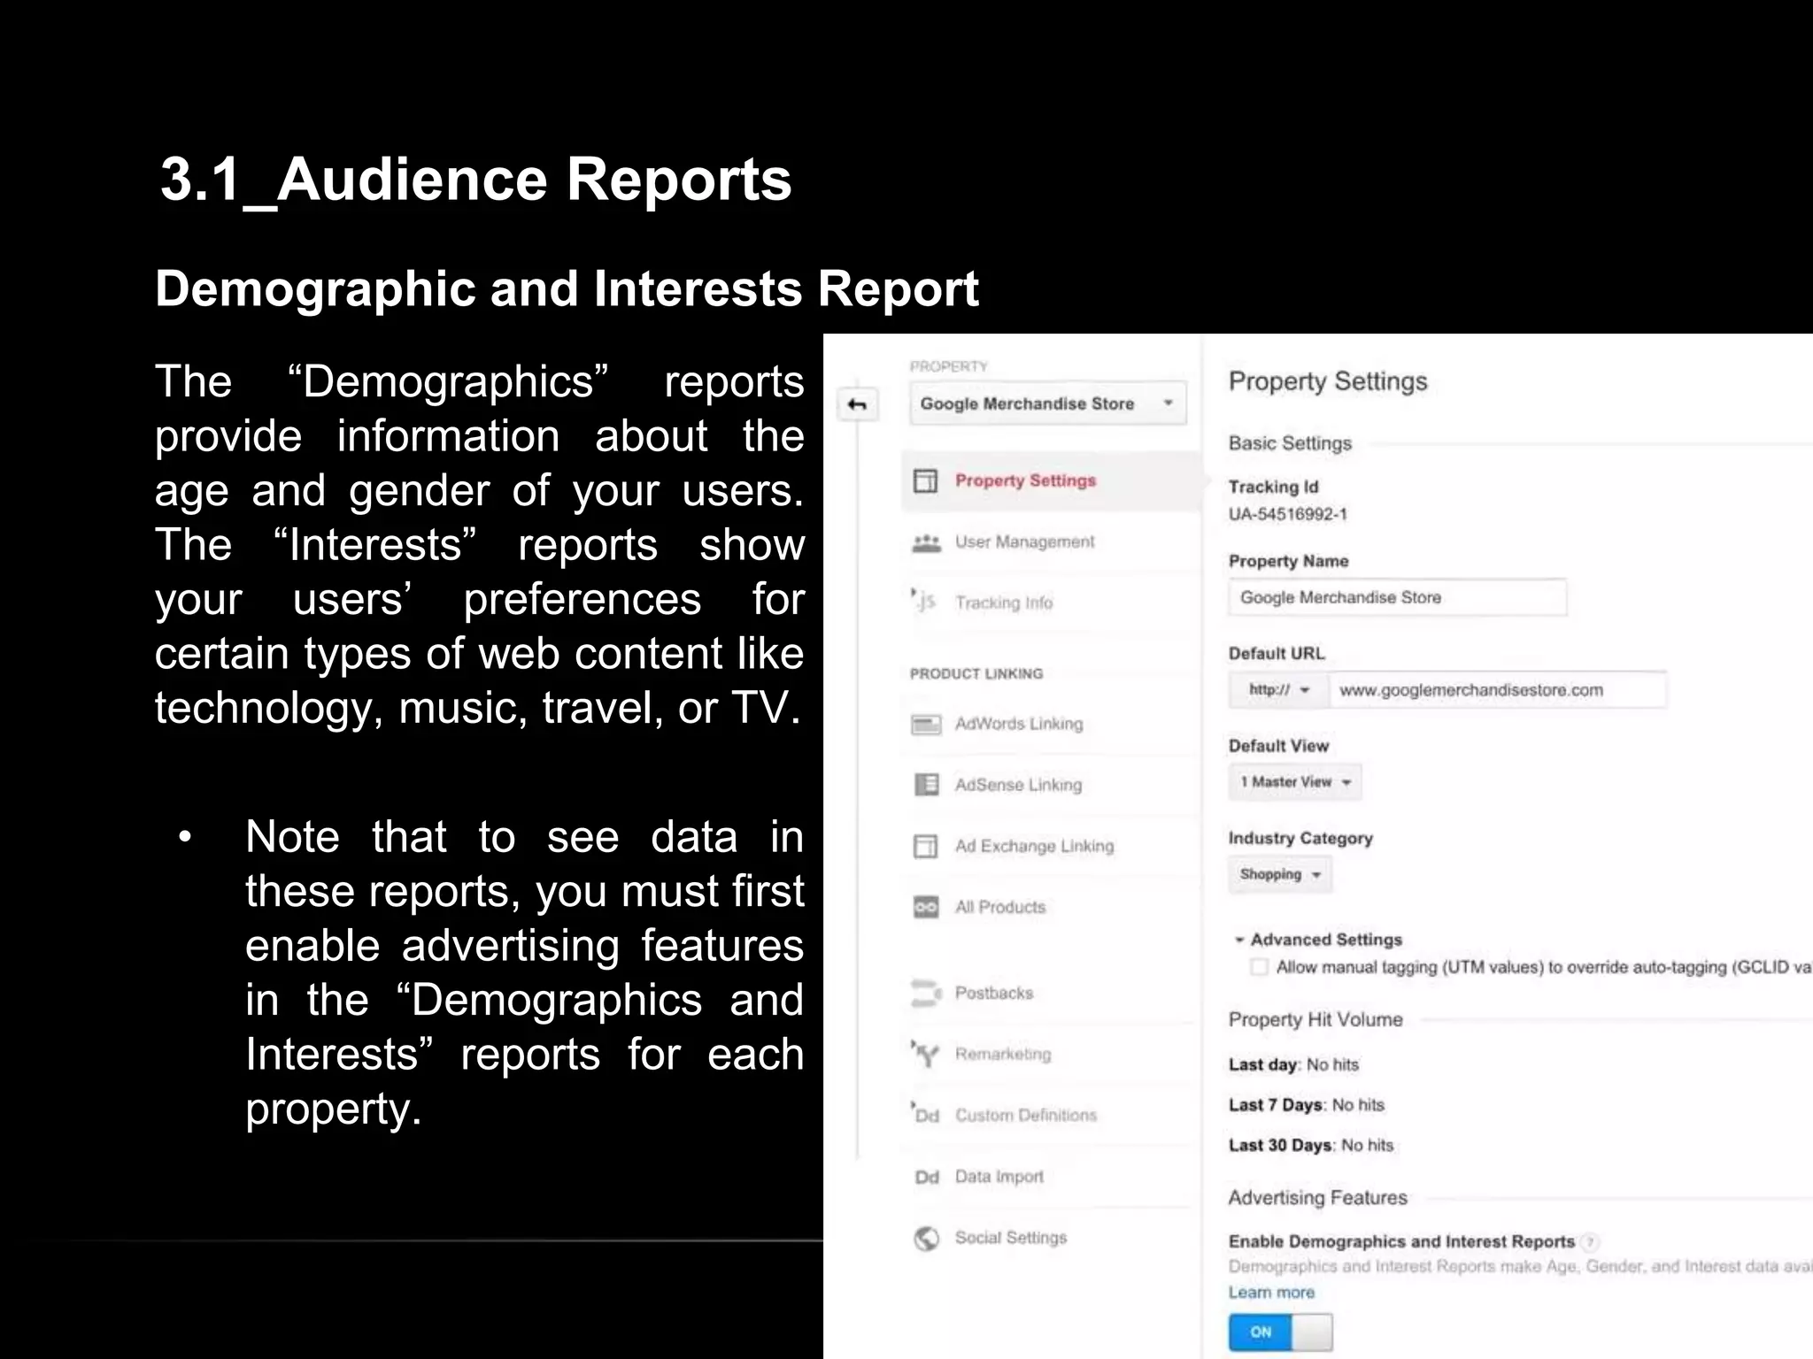1813x1359 pixels.
Task: Click the Last 7 Days: No hits line
Action: coord(1307,1105)
